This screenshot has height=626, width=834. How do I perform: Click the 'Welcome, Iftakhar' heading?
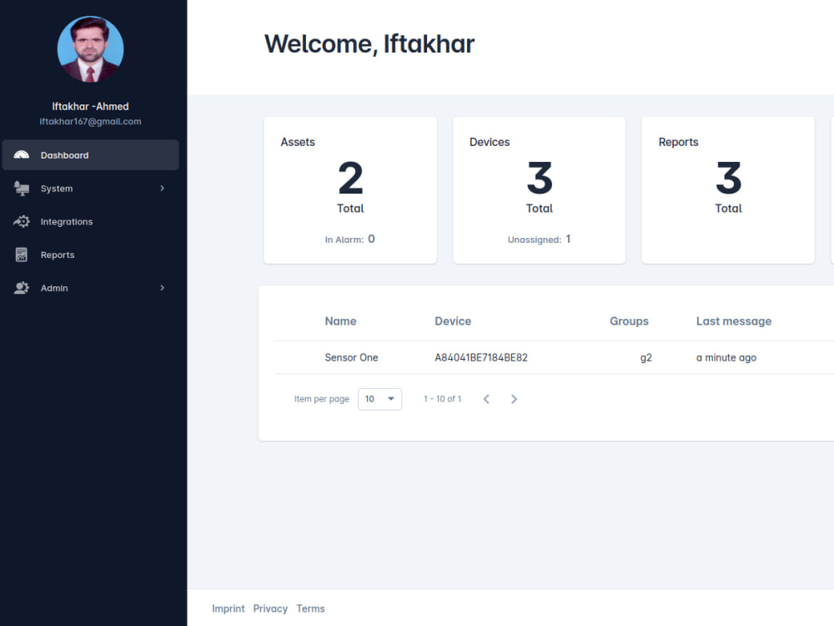click(369, 43)
